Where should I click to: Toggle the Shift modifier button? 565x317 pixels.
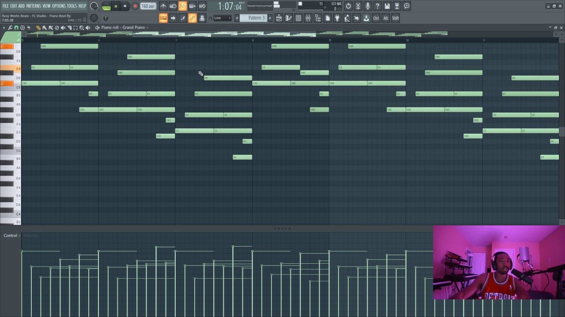tap(395, 18)
